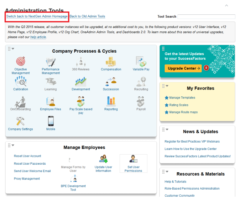Image resolution: width=241 pixels, height=201 pixels.
Task: Click Back to Old Admin Tools link
Action: click(x=87, y=16)
